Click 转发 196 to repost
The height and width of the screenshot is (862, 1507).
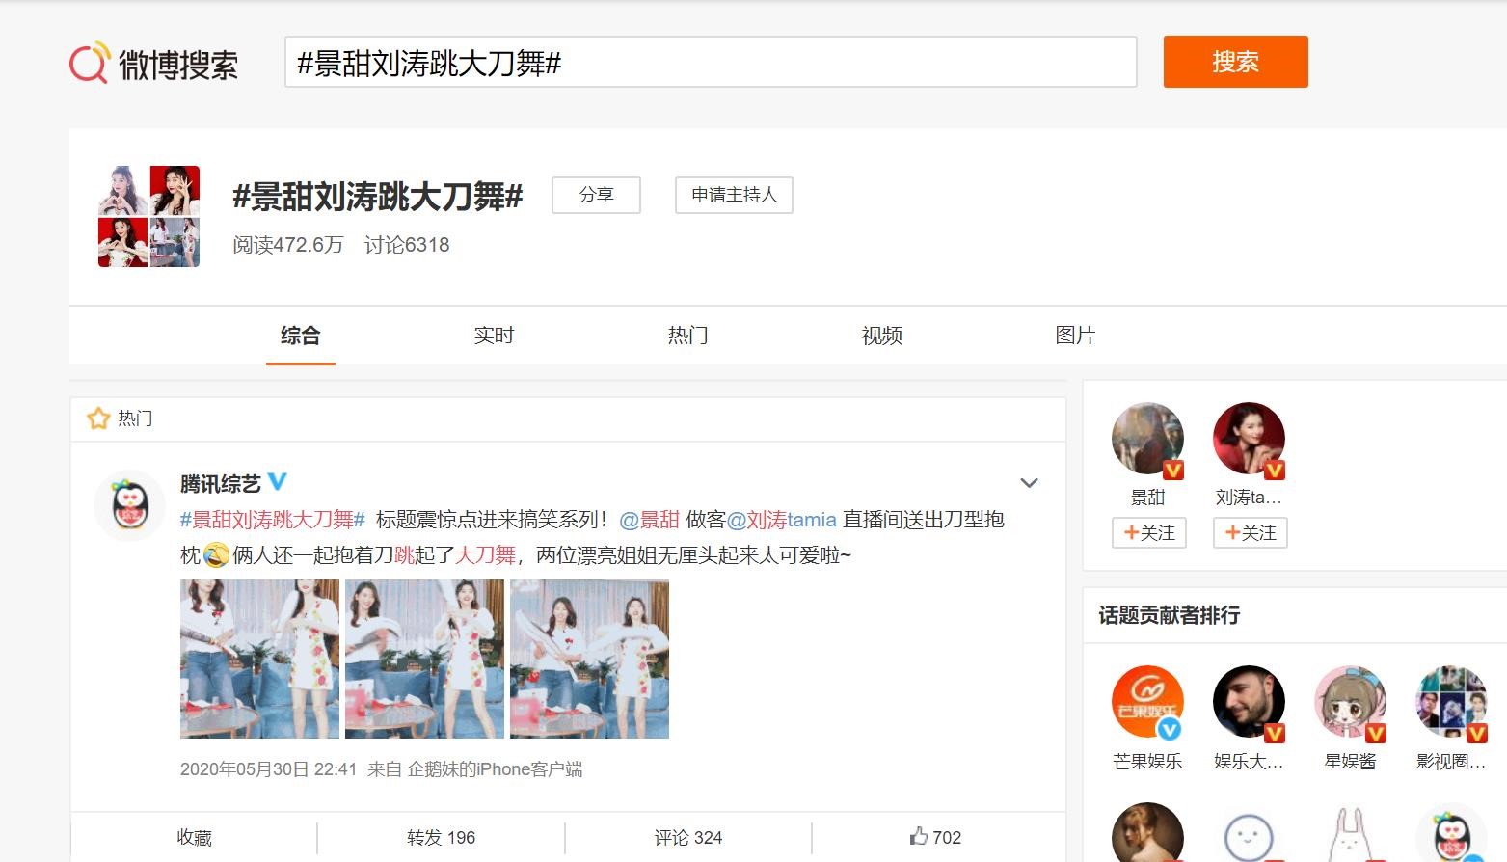(x=441, y=838)
